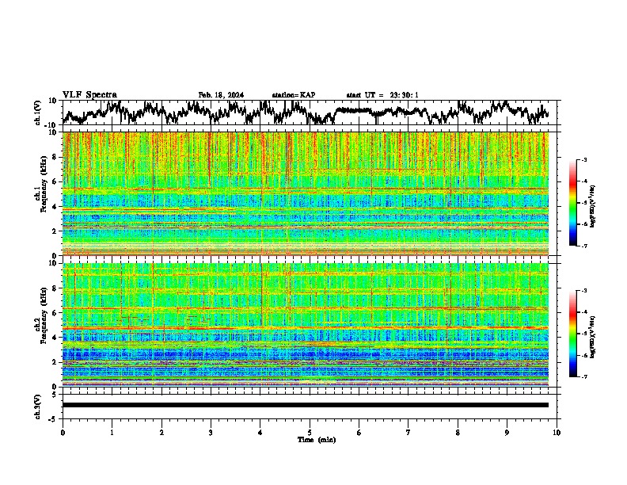
Task: Click the "Time (min)" axis label
Action: pos(317,440)
